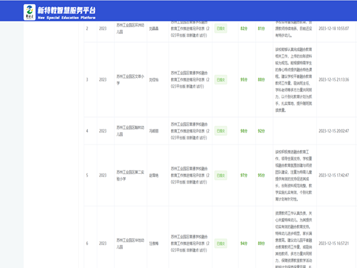Select the 98分 score in row 4

(x=244, y=131)
